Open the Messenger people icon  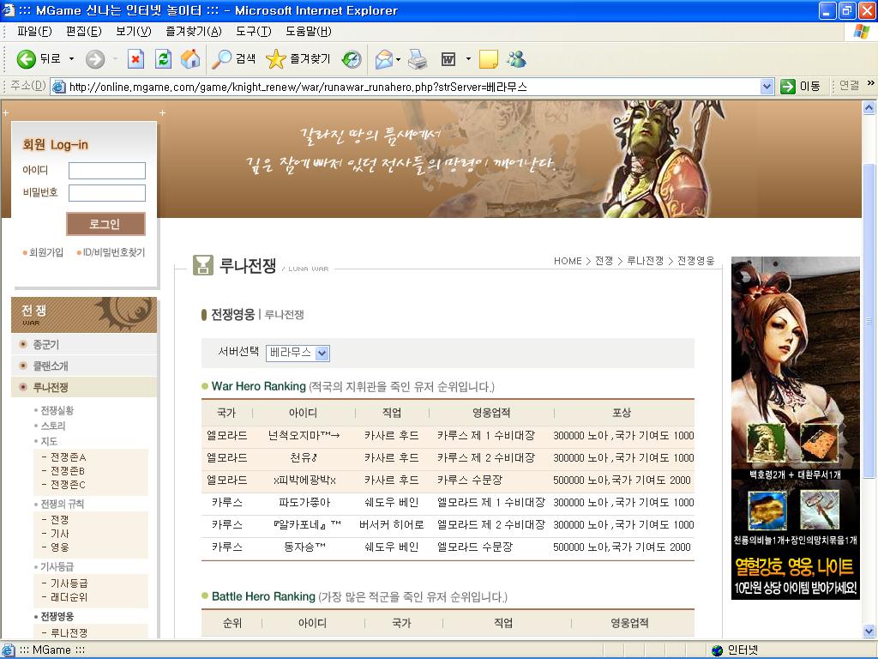click(517, 59)
